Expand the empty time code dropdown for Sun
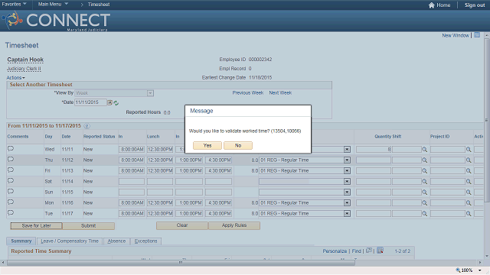Image resolution: width=490 pixels, height=275 pixels. 347,192
